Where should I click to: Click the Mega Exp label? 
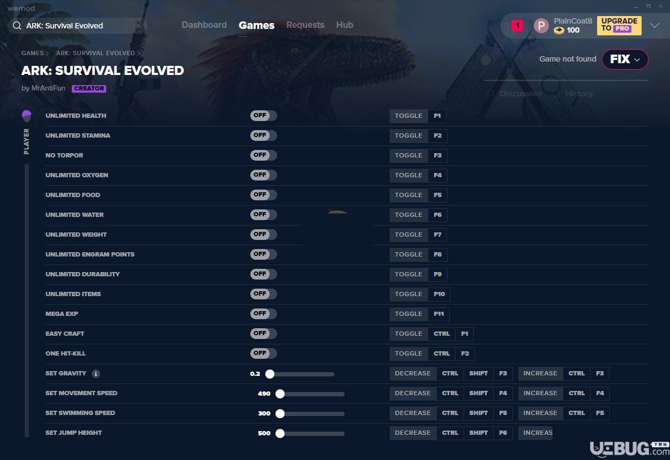click(x=62, y=314)
